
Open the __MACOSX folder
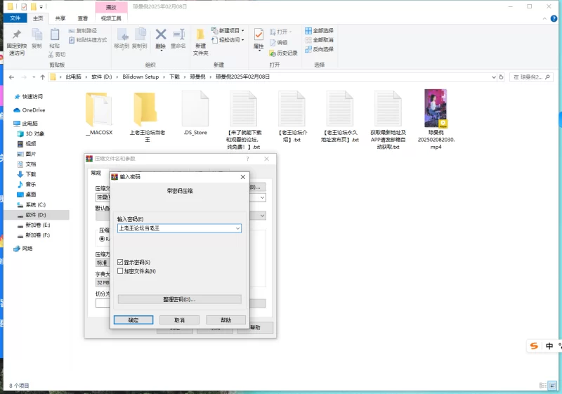tap(98, 110)
